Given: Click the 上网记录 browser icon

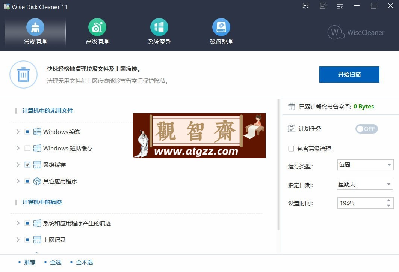Looking at the screenshot, I should point(37,240).
